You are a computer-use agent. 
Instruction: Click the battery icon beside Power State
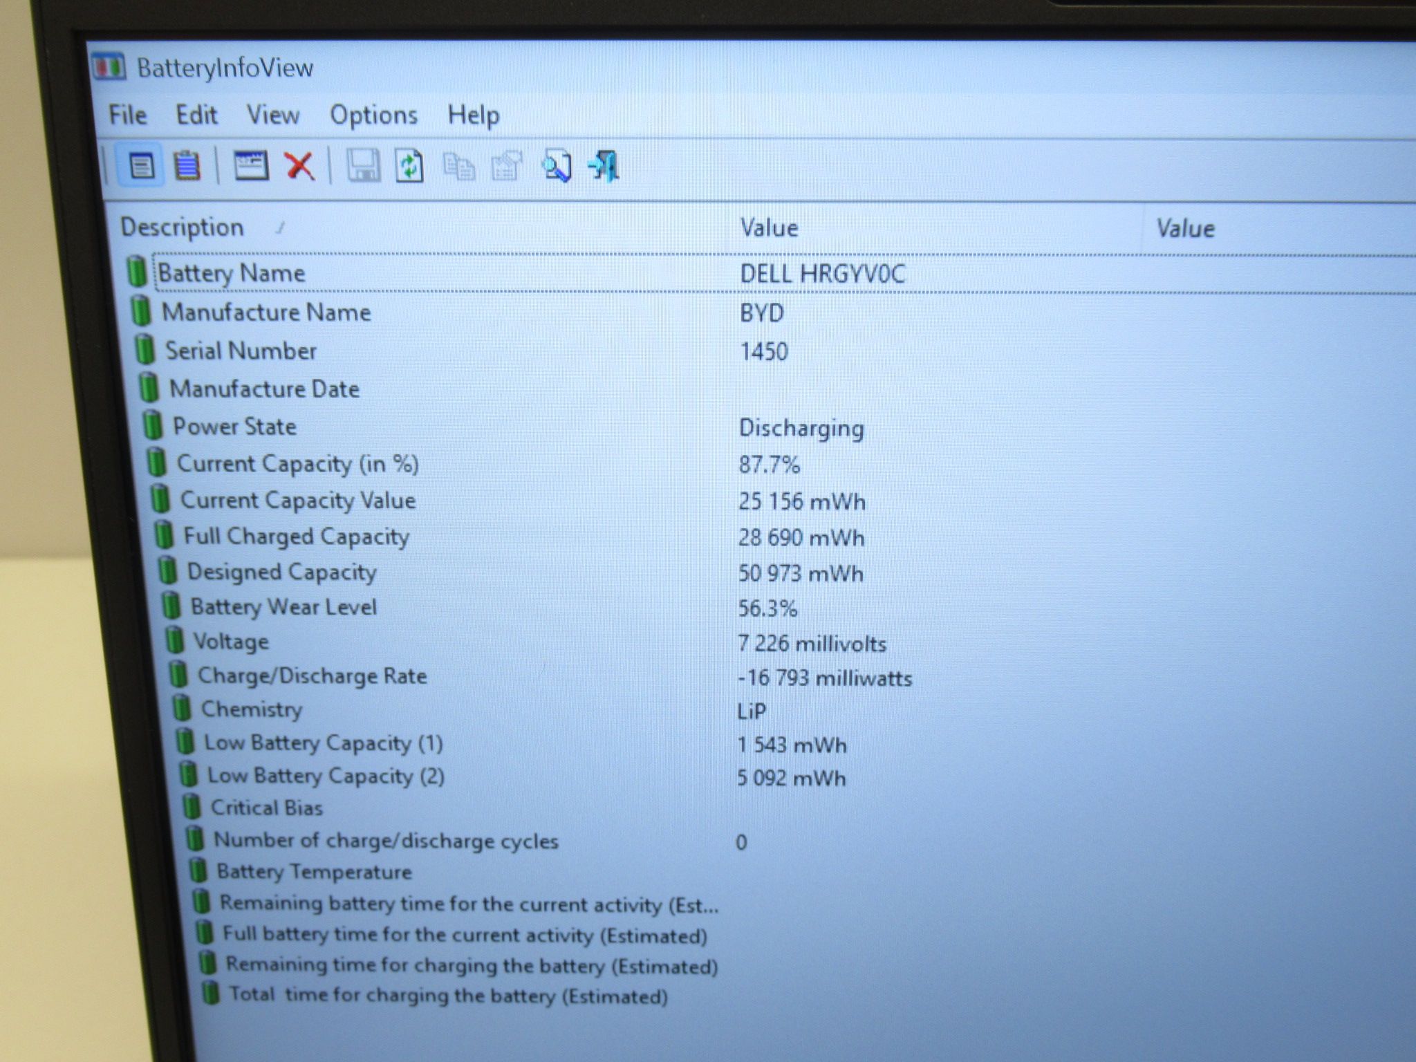click(152, 425)
